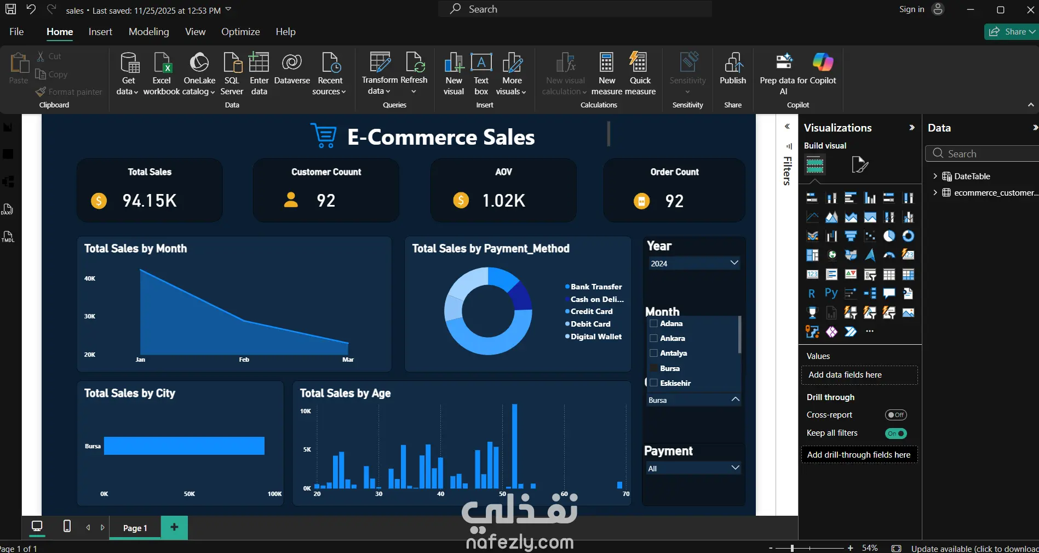Viewport: 1039px width, 553px height.
Task: Uncheck the Bursa checkbox
Action: point(653,368)
